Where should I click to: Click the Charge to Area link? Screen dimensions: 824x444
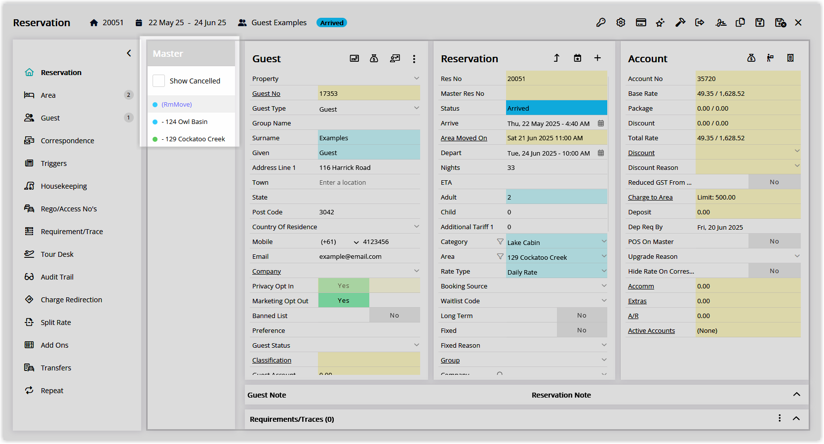pyautogui.click(x=650, y=198)
